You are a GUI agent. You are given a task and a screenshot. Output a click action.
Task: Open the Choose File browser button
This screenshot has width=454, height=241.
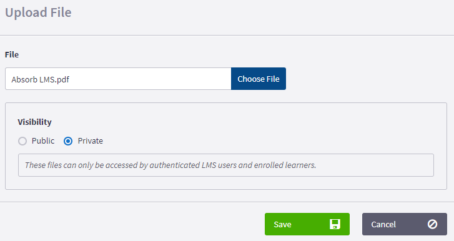point(259,79)
